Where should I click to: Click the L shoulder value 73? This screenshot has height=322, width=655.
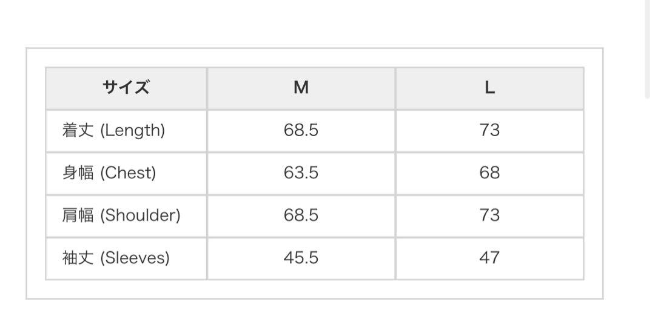coord(489,215)
